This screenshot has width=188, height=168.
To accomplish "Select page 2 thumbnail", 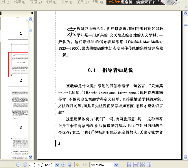I will [x=18, y=59].
